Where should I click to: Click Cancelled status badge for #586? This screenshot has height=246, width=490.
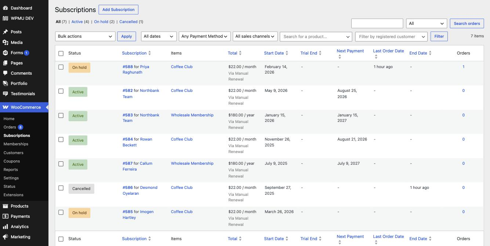point(81,189)
